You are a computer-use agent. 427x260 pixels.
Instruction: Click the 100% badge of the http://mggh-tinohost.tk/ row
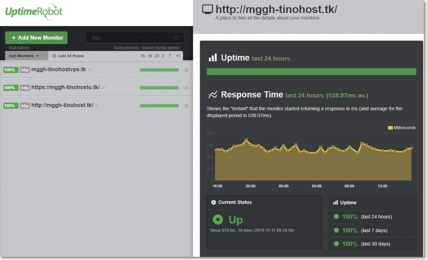[x=11, y=106]
